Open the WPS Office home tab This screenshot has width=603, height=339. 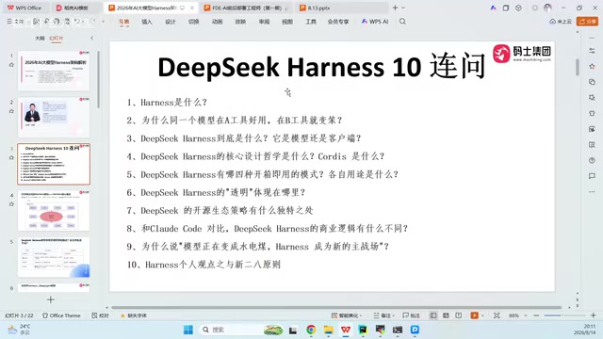[x=24, y=8]
